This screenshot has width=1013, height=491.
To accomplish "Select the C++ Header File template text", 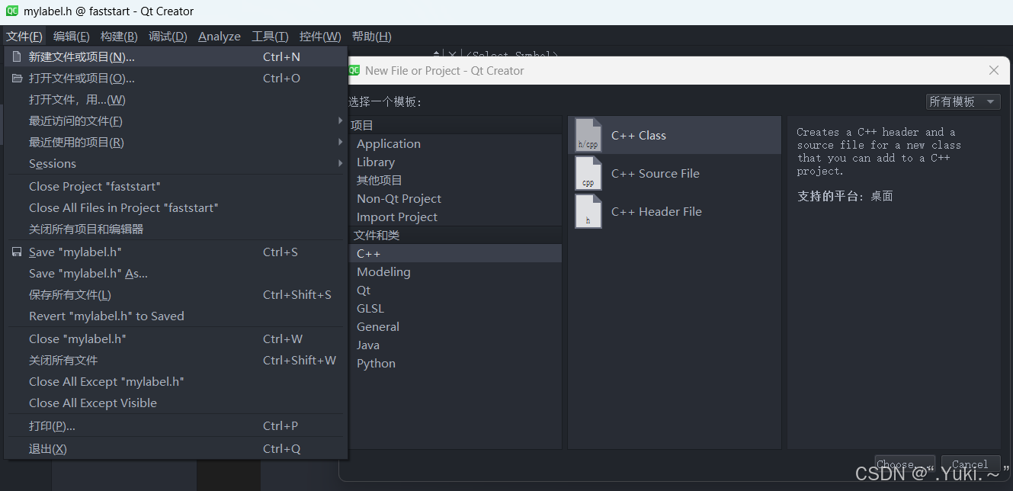I will (656, 212).
